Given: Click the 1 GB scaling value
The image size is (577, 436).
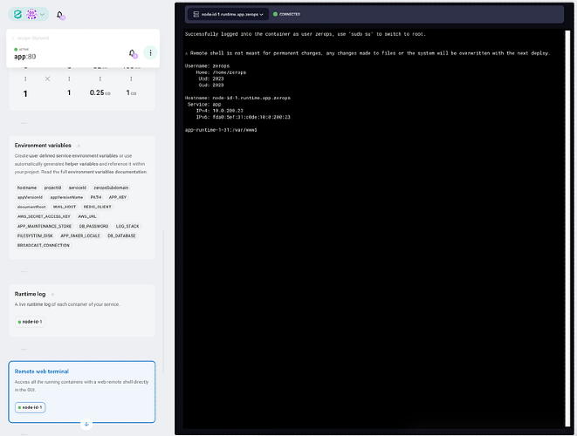Looking at the screenshot, I should (131, 92).
